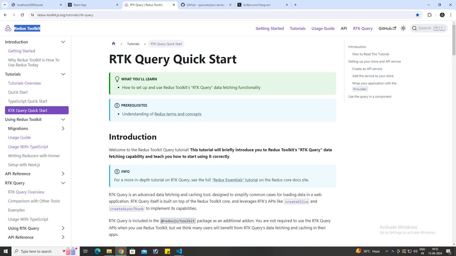
Task: Click the browser address bar URL
Action: click(65, 15)
